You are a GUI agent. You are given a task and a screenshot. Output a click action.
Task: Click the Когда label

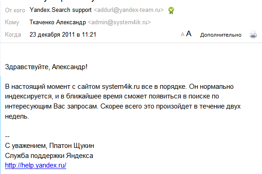point(13,35)
